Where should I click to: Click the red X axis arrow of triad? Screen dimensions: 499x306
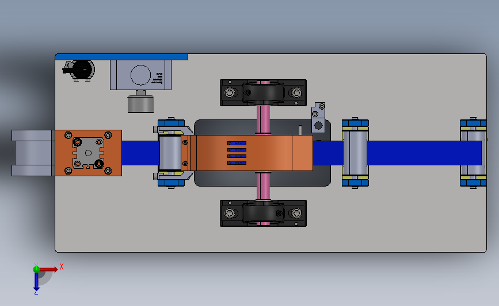pos(49,269)
